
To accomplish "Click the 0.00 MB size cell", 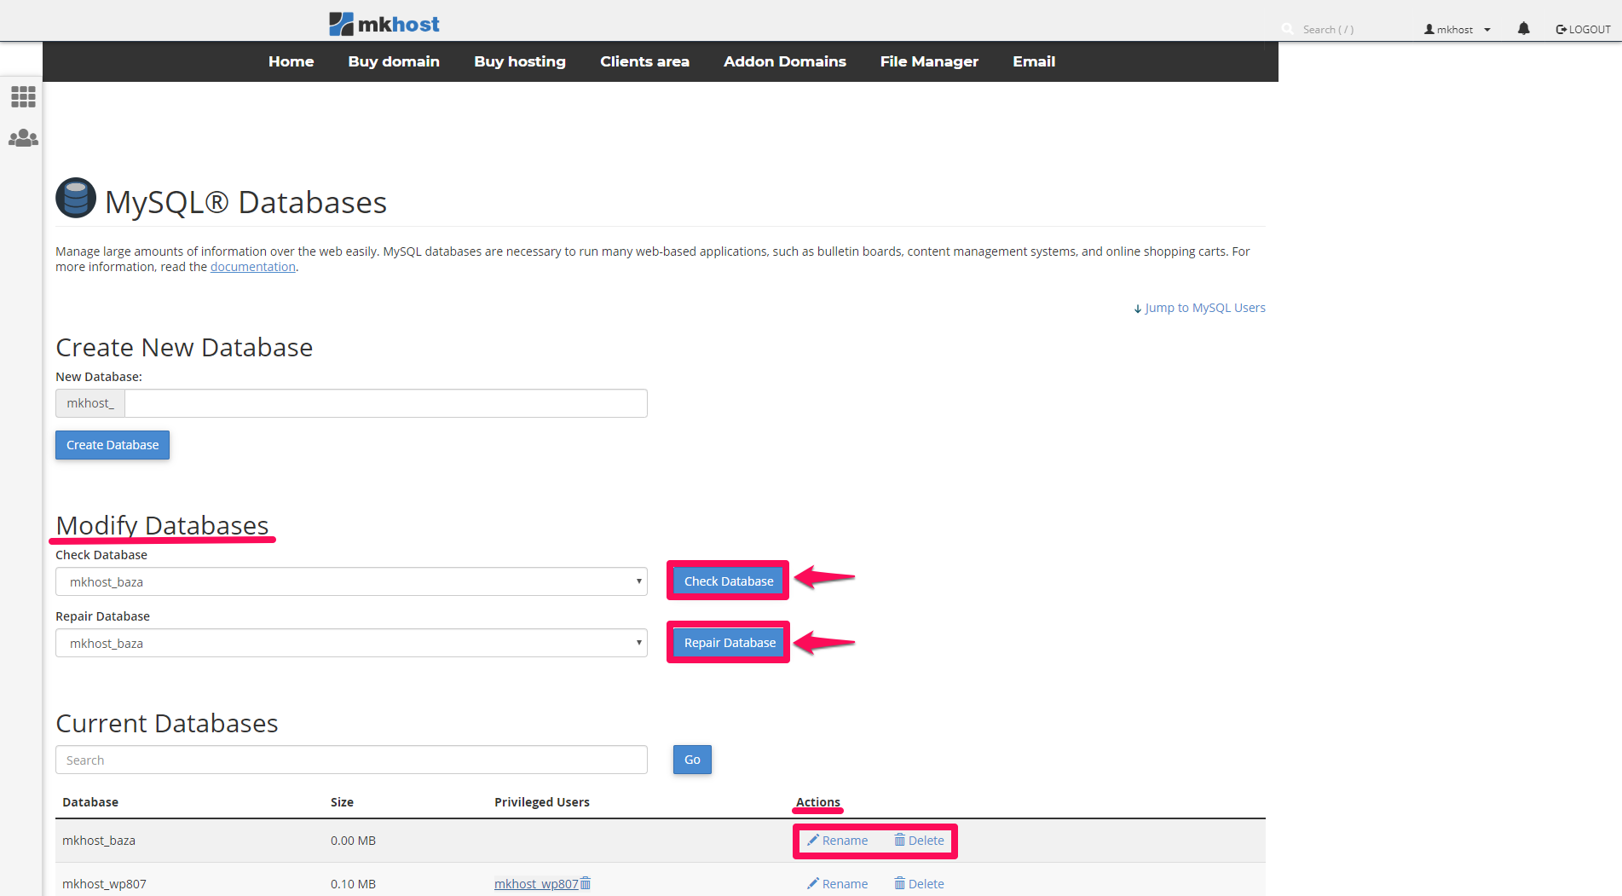I will (x=353, y=841).
